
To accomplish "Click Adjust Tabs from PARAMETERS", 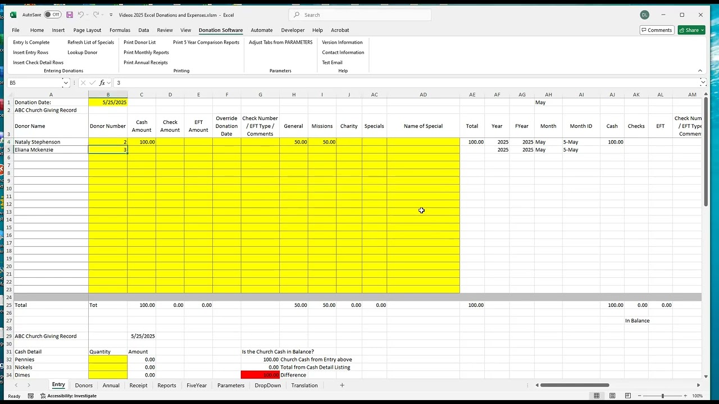I will (281, 43).
